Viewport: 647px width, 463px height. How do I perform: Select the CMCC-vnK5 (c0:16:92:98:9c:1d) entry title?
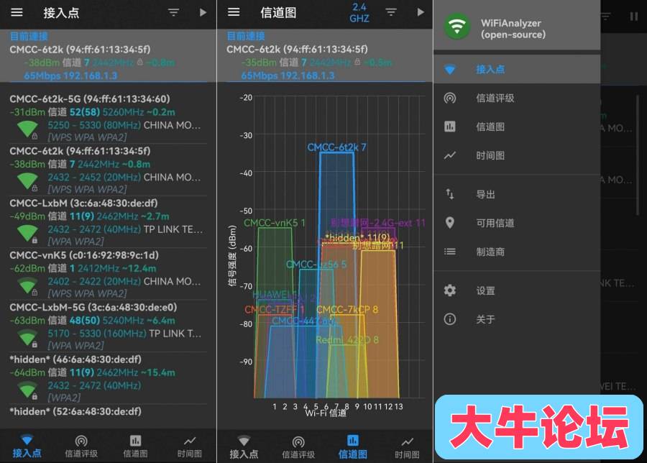pos(84,255)
